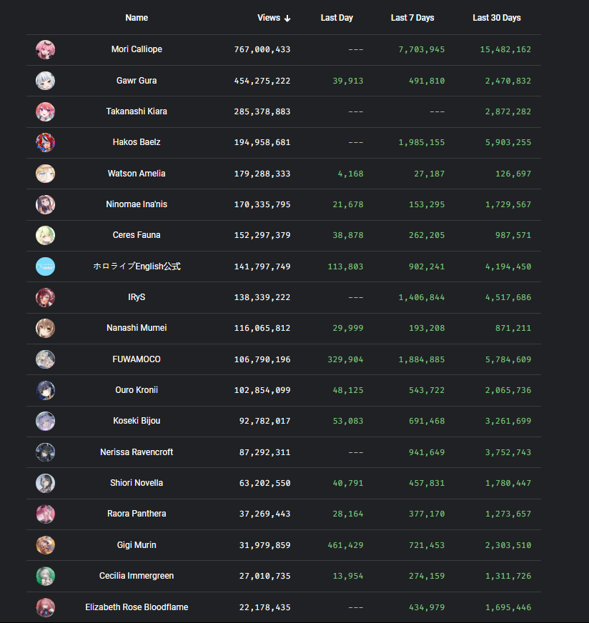Open FUWAMOCO's avatar thumbnail
Image resolution: width=589 pixels, height=623 pixels.
(x=45, y=359)
